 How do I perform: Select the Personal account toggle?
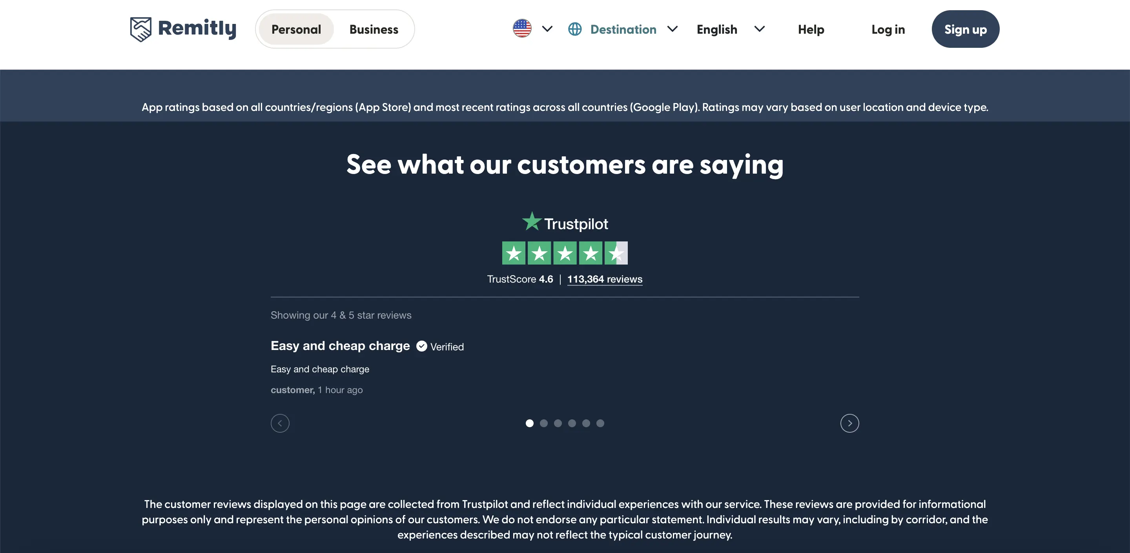[x=296, y=29]
